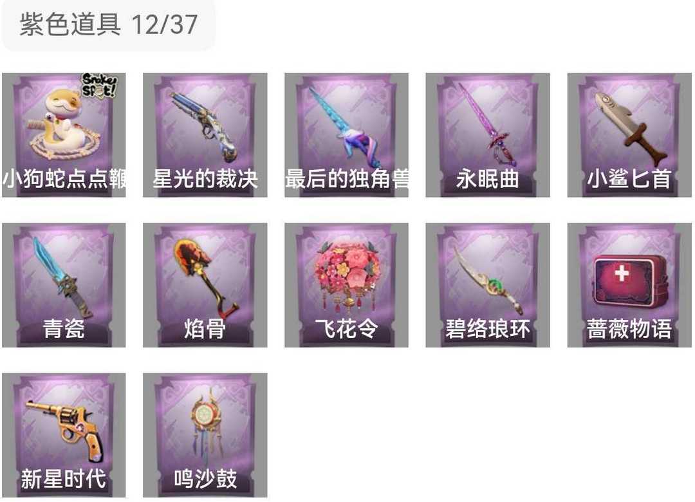Click the 新星时代 name caption

[x=64, y=479]
